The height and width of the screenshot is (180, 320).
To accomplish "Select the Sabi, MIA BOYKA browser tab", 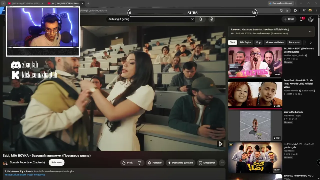I will [65, 3].
